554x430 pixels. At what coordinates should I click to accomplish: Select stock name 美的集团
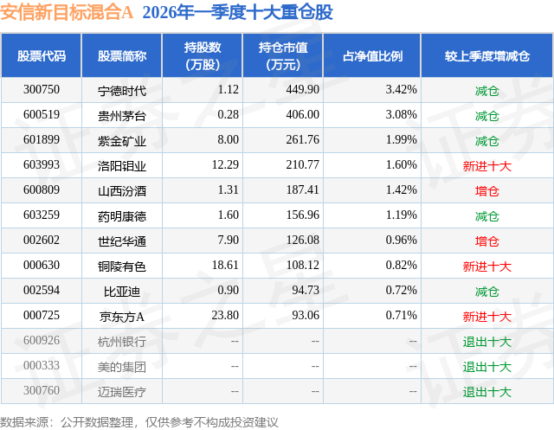tap(122, 367)
